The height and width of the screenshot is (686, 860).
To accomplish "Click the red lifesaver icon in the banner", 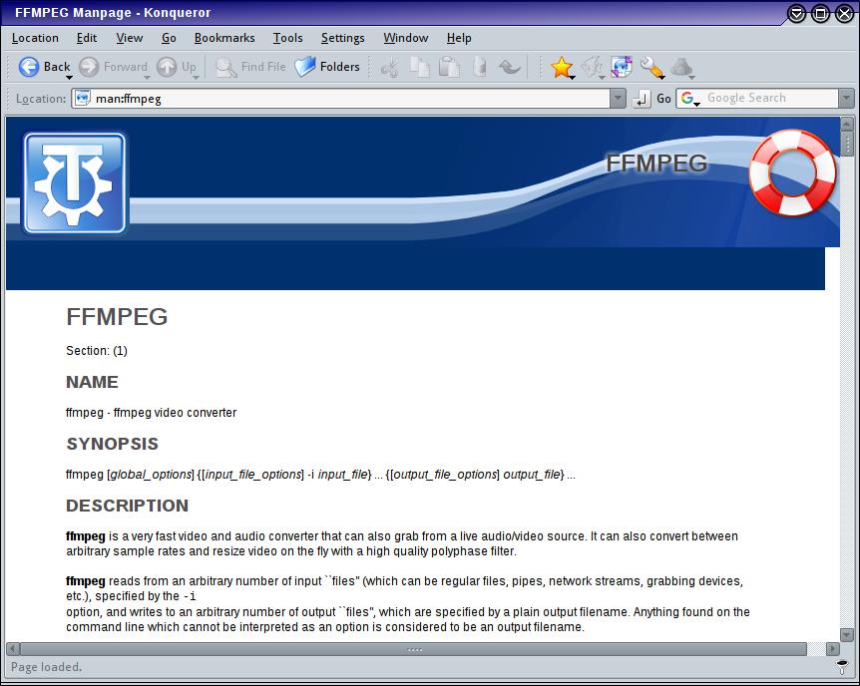I will tap(792, 172).
